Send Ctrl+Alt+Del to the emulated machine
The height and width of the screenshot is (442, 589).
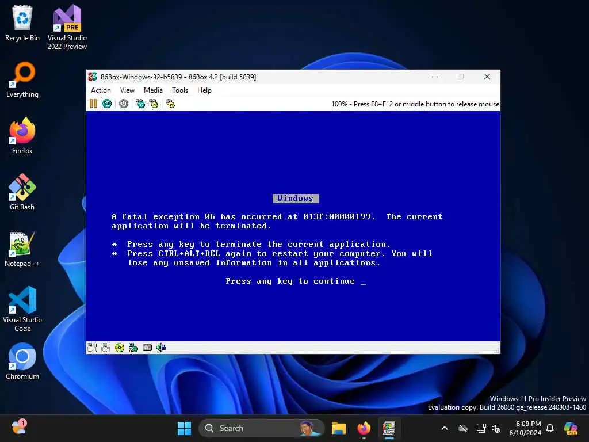140,104
